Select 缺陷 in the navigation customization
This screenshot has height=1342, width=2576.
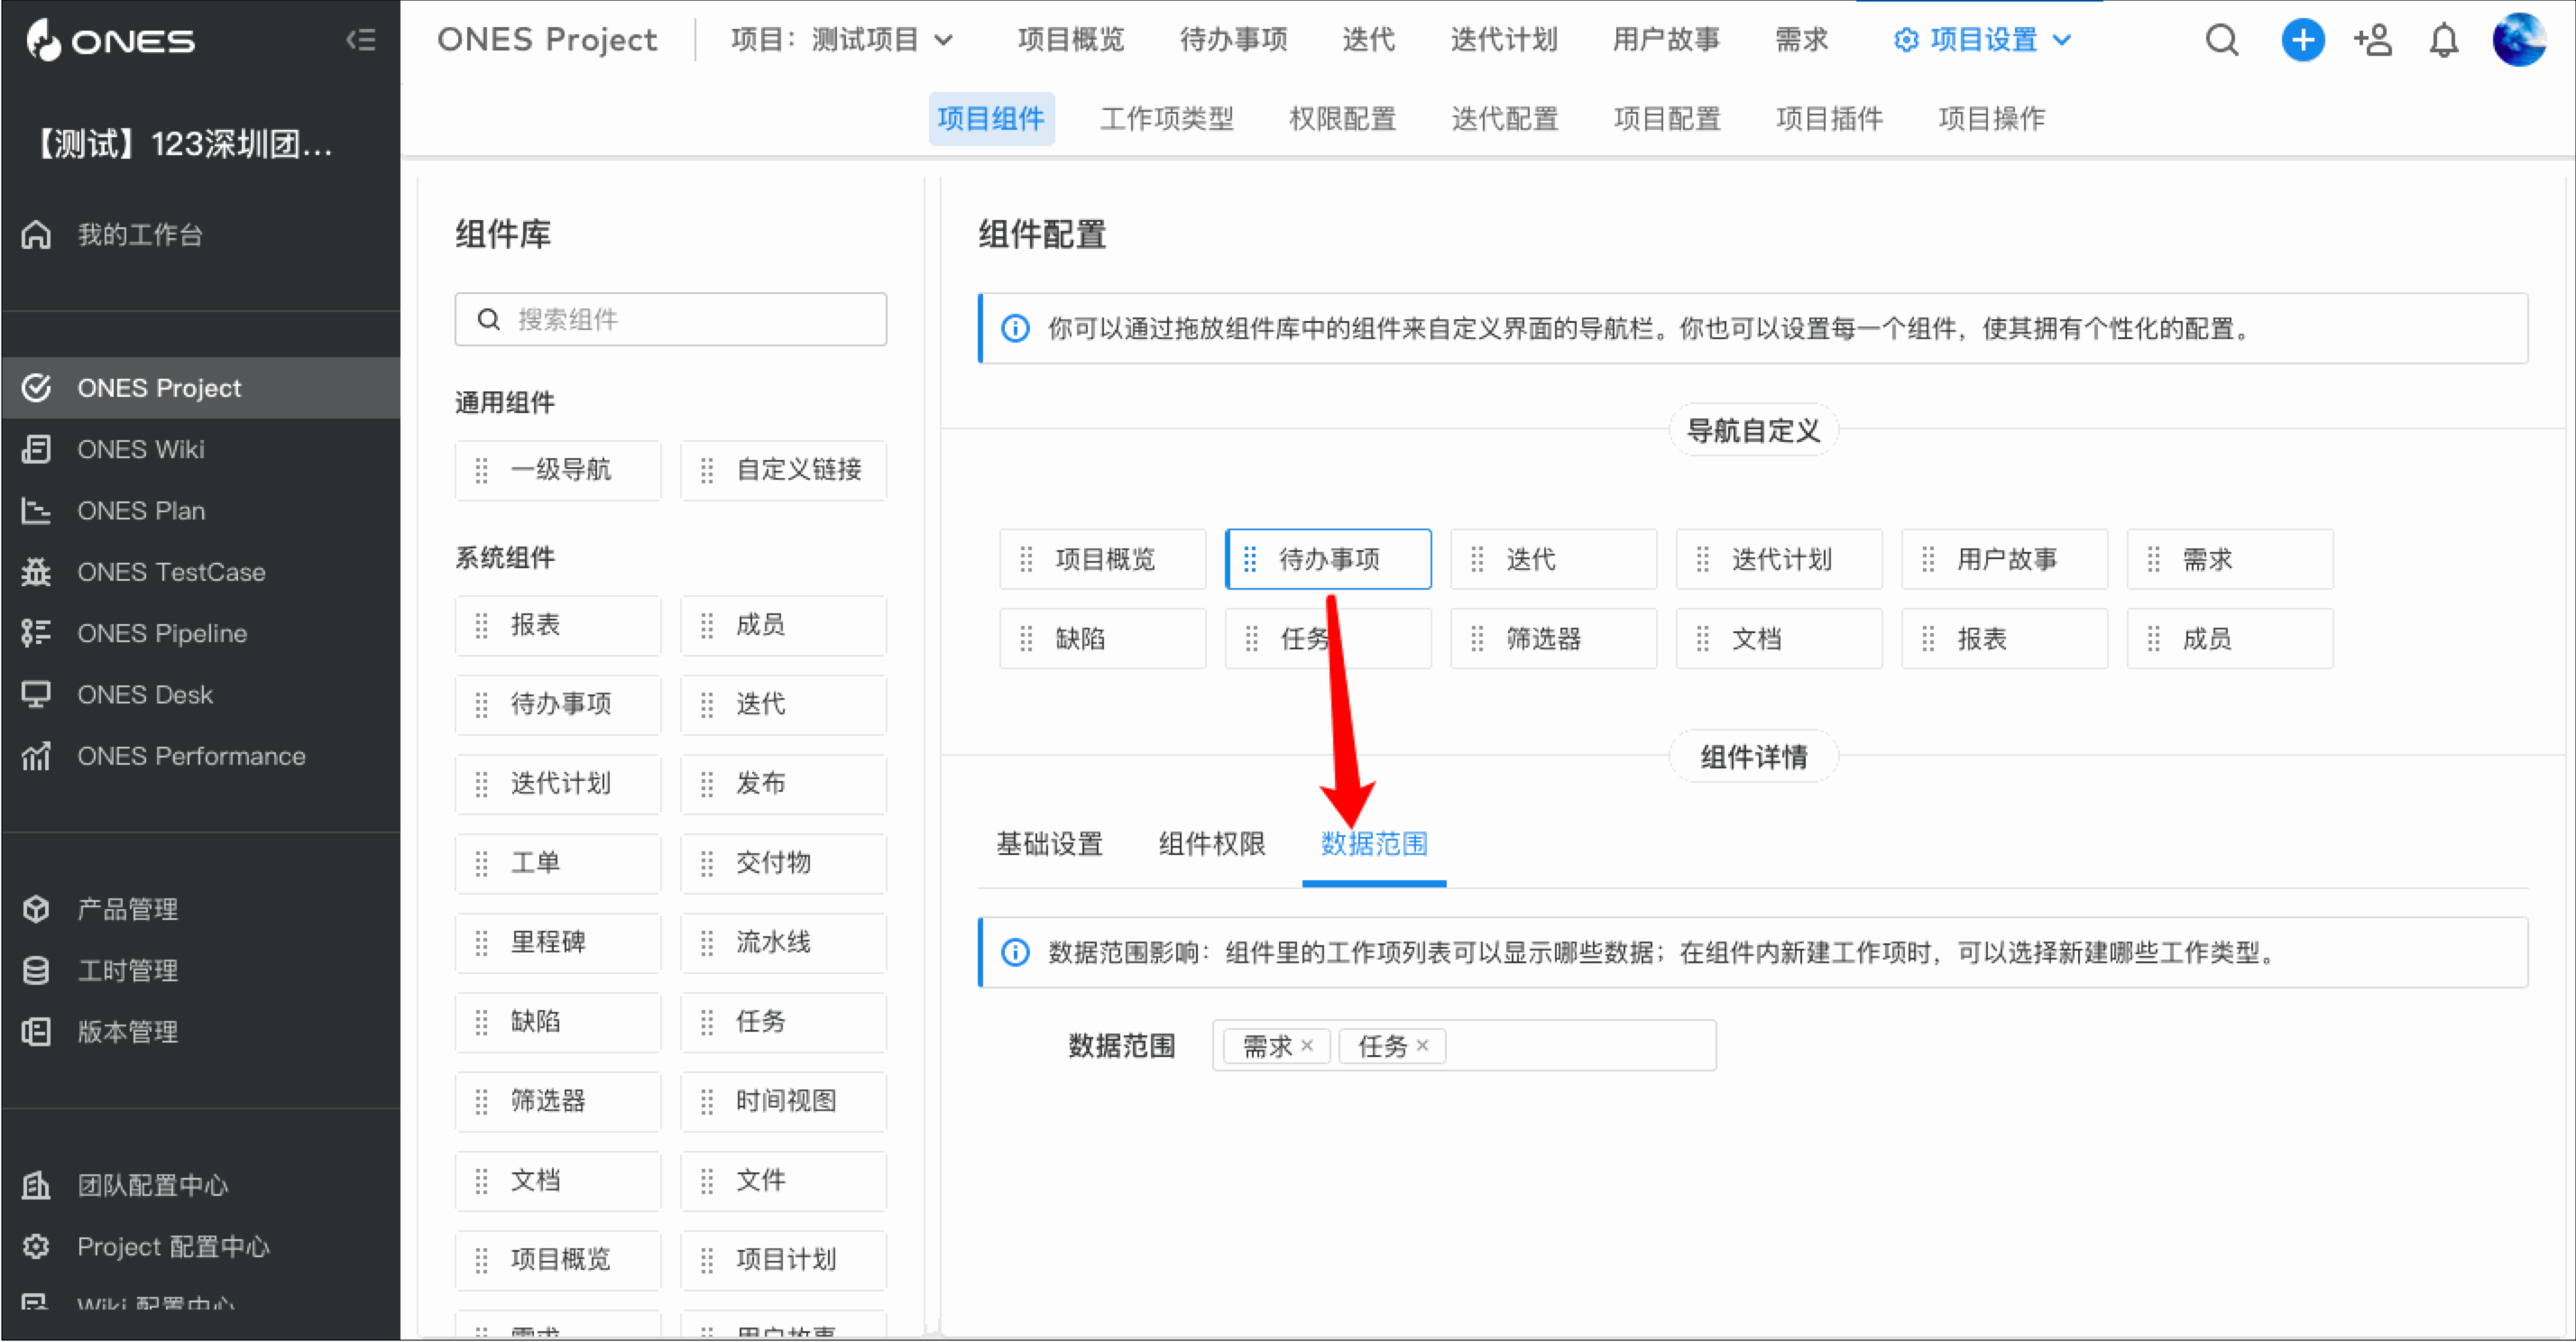pyautogui.click(x=1102, y=639)
